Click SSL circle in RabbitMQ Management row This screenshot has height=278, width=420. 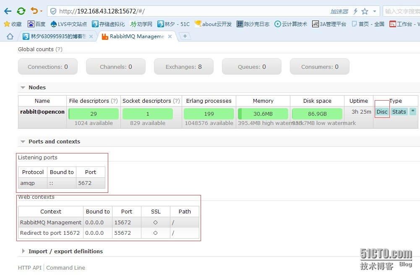(x=155, y=222)
